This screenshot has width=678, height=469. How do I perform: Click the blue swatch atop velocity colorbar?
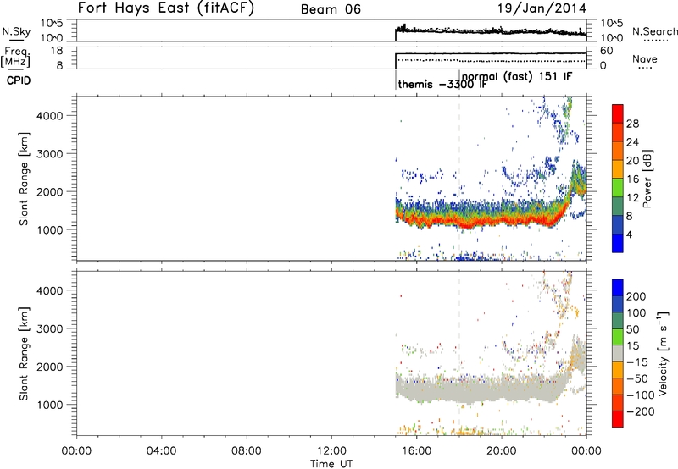(618, 288)
